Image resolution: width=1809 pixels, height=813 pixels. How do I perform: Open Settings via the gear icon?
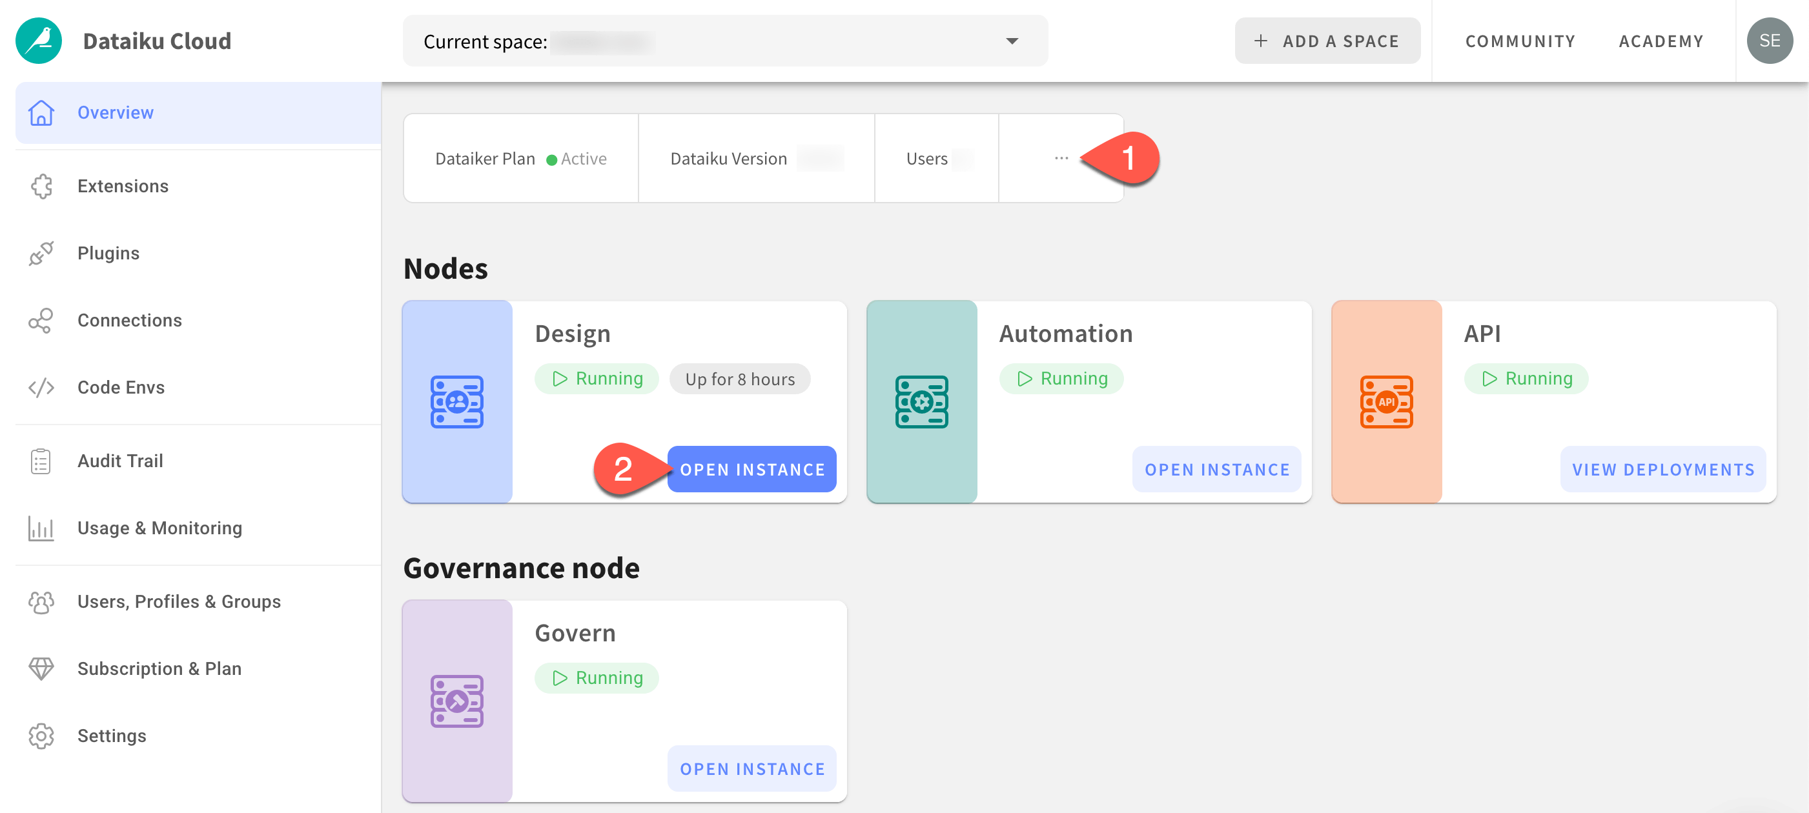(x=41, y=735)
